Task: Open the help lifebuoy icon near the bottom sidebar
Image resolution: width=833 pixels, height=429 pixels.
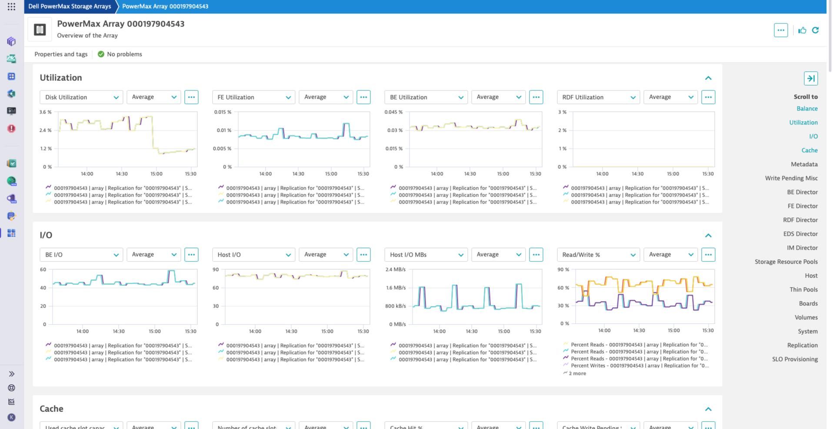Action: tap(11, 388)
